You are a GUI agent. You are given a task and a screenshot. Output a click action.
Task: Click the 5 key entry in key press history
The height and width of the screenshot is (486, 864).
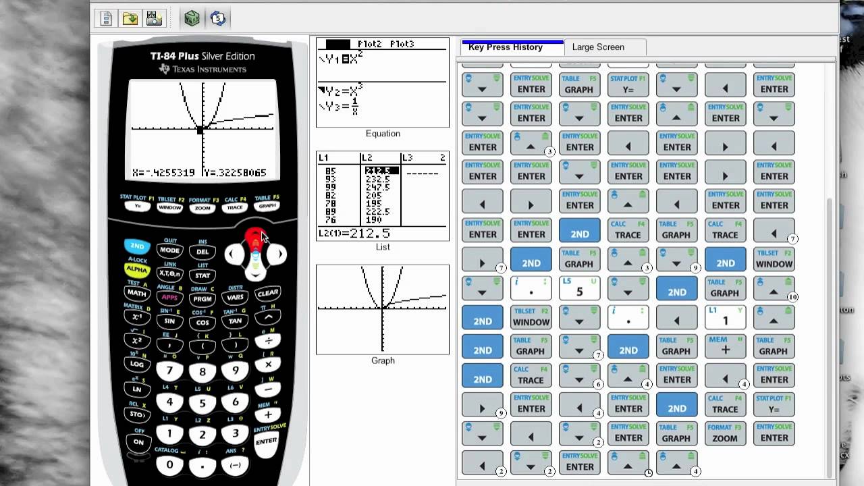pos(580,288)
